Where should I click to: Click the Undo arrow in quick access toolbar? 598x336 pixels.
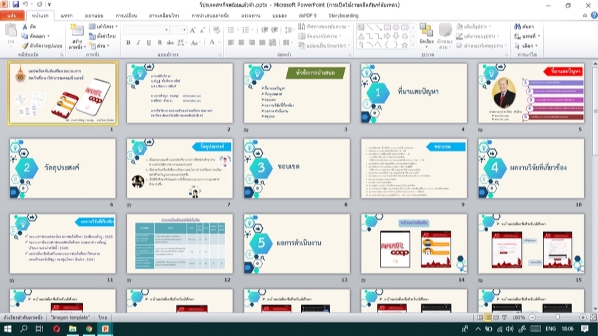(25, 4)
